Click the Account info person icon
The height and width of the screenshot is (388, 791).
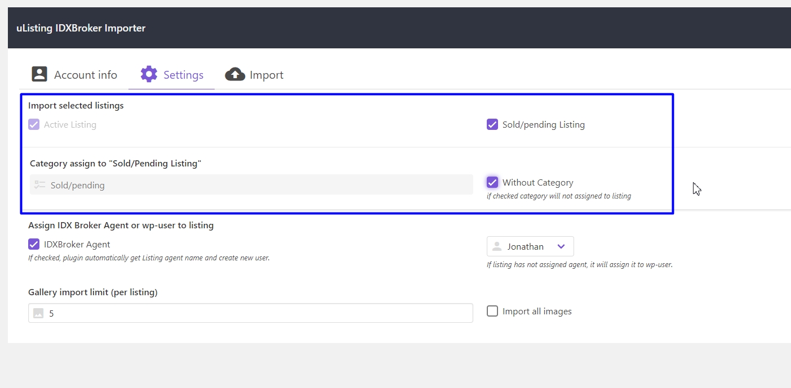pyautogui.click(x=39, y=74)
